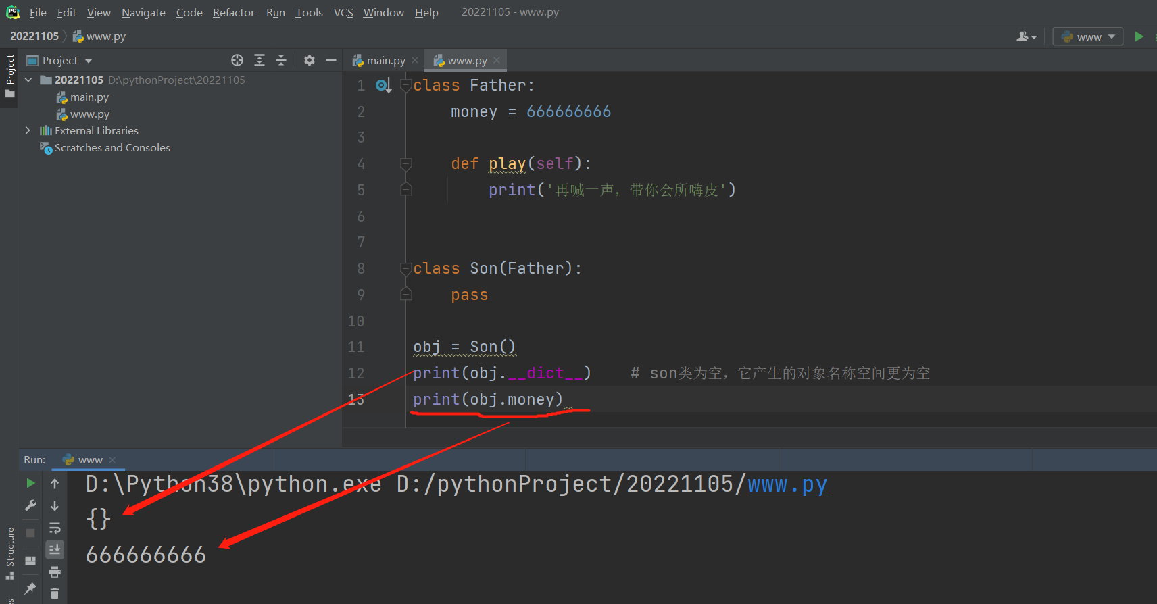Run www with the green play button in toolbar
Screen dimensions: 1157x604
1139,36
